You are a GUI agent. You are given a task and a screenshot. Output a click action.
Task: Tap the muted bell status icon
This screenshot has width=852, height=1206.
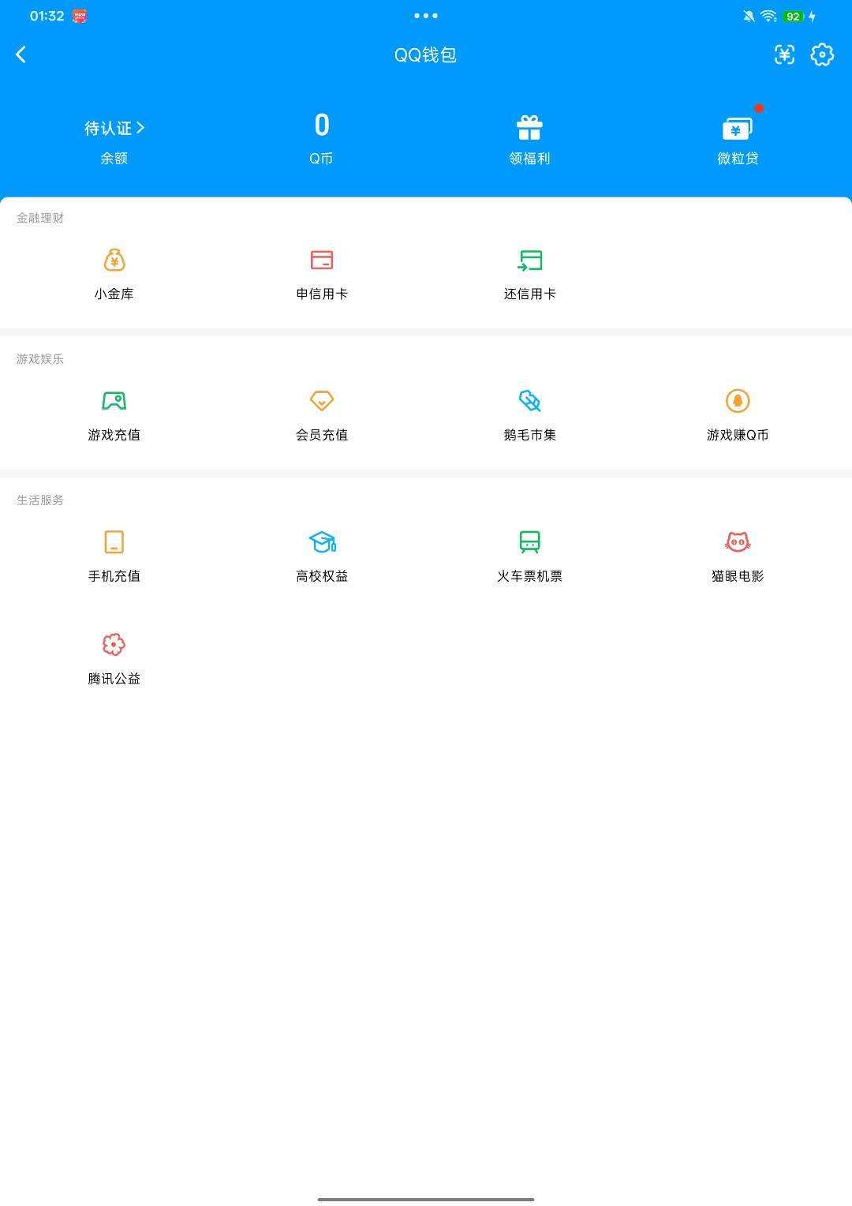point(748,16)
